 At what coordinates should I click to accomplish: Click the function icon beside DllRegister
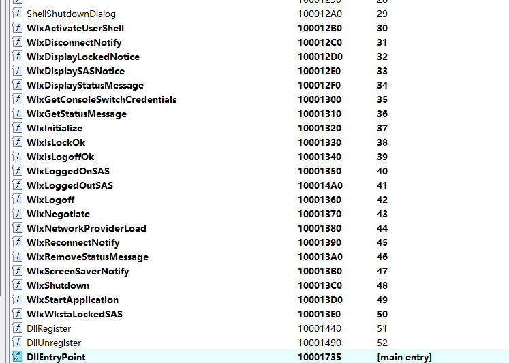click(x=17, y=328)
